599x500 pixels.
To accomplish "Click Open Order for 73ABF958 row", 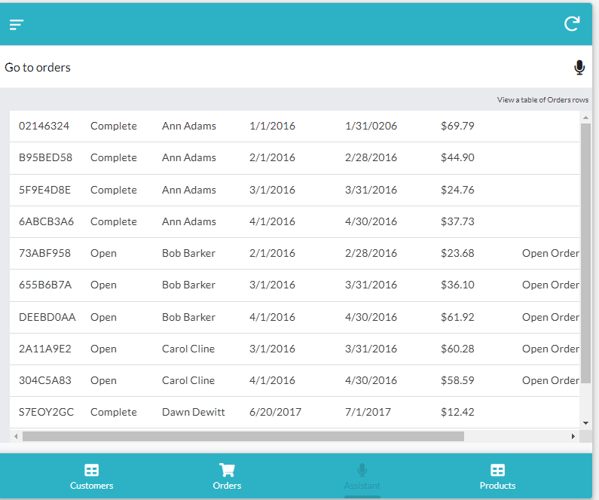I will [551, 254].
